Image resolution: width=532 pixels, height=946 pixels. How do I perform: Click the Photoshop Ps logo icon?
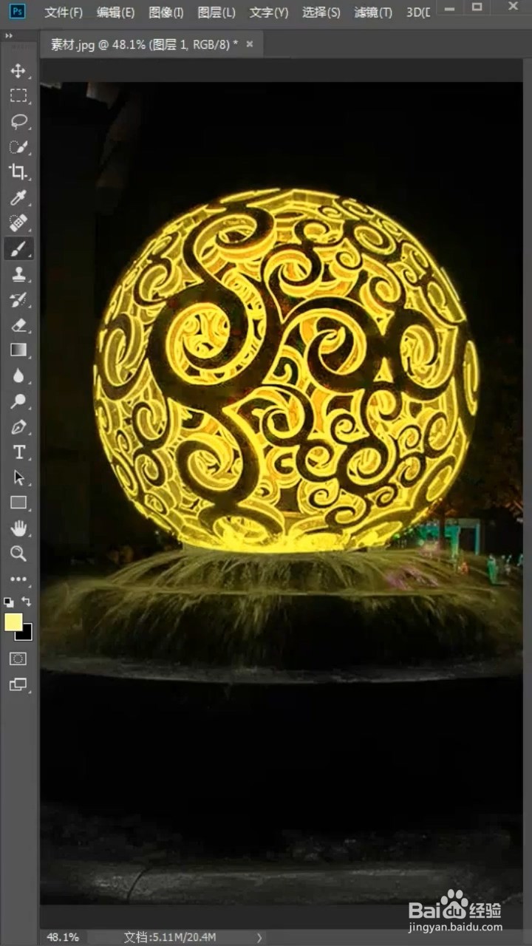(x=18, y=11)
